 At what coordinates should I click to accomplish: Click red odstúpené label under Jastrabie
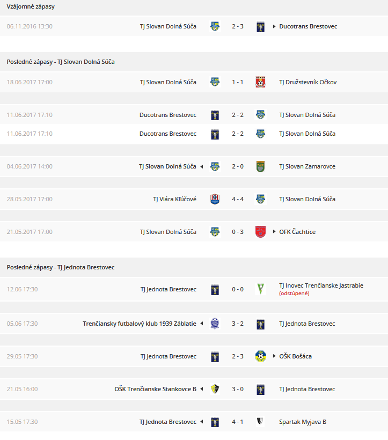click(x=294, y=294)
